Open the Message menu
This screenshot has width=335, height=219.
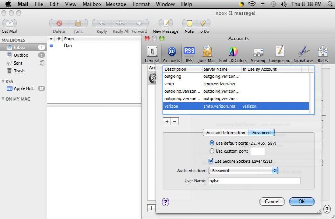116,4
